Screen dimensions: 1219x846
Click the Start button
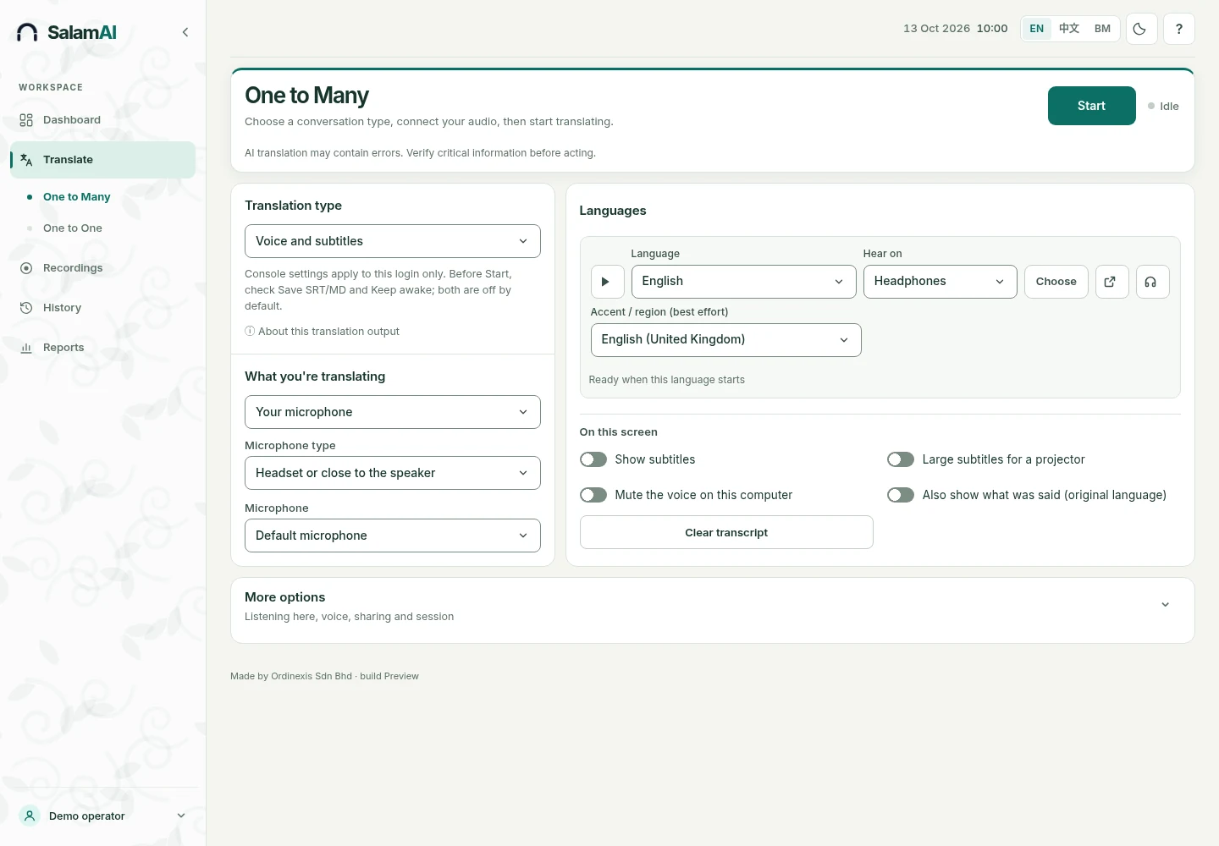[x=1091, y=106]
